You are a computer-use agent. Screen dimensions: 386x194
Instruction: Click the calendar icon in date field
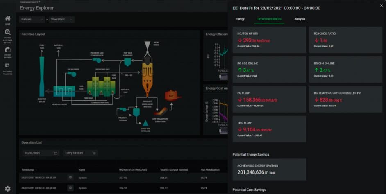point(56,153)
